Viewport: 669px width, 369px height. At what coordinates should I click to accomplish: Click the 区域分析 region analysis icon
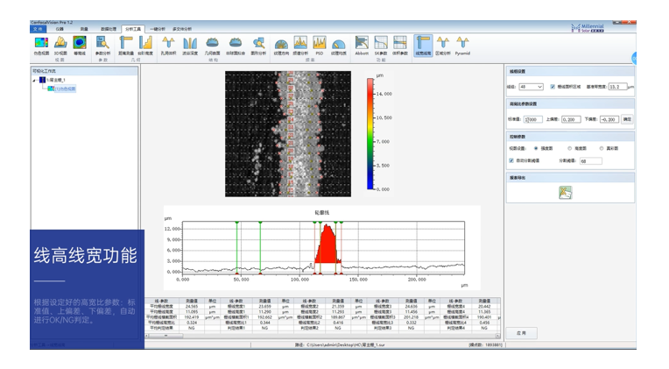point(443,44)
